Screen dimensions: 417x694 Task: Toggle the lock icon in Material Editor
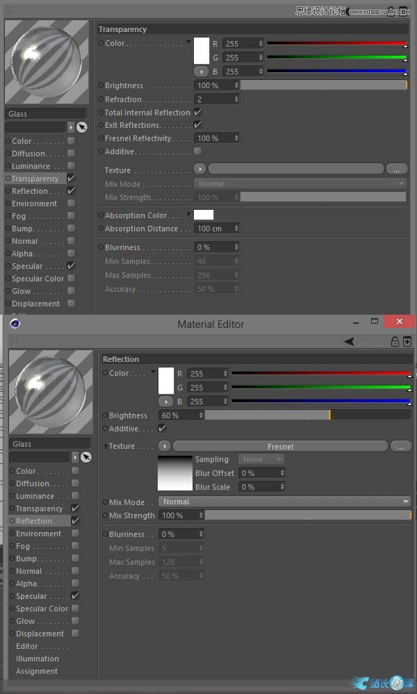[395, 341]
